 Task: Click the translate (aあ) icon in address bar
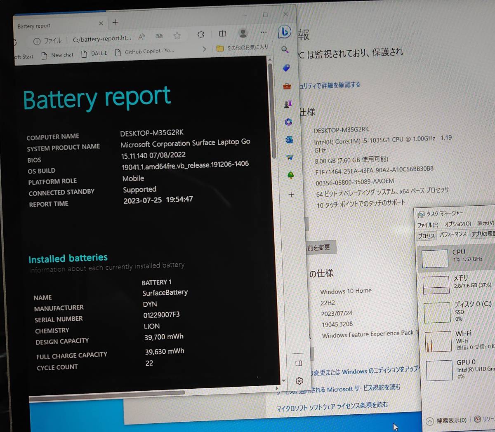[159, 36]
